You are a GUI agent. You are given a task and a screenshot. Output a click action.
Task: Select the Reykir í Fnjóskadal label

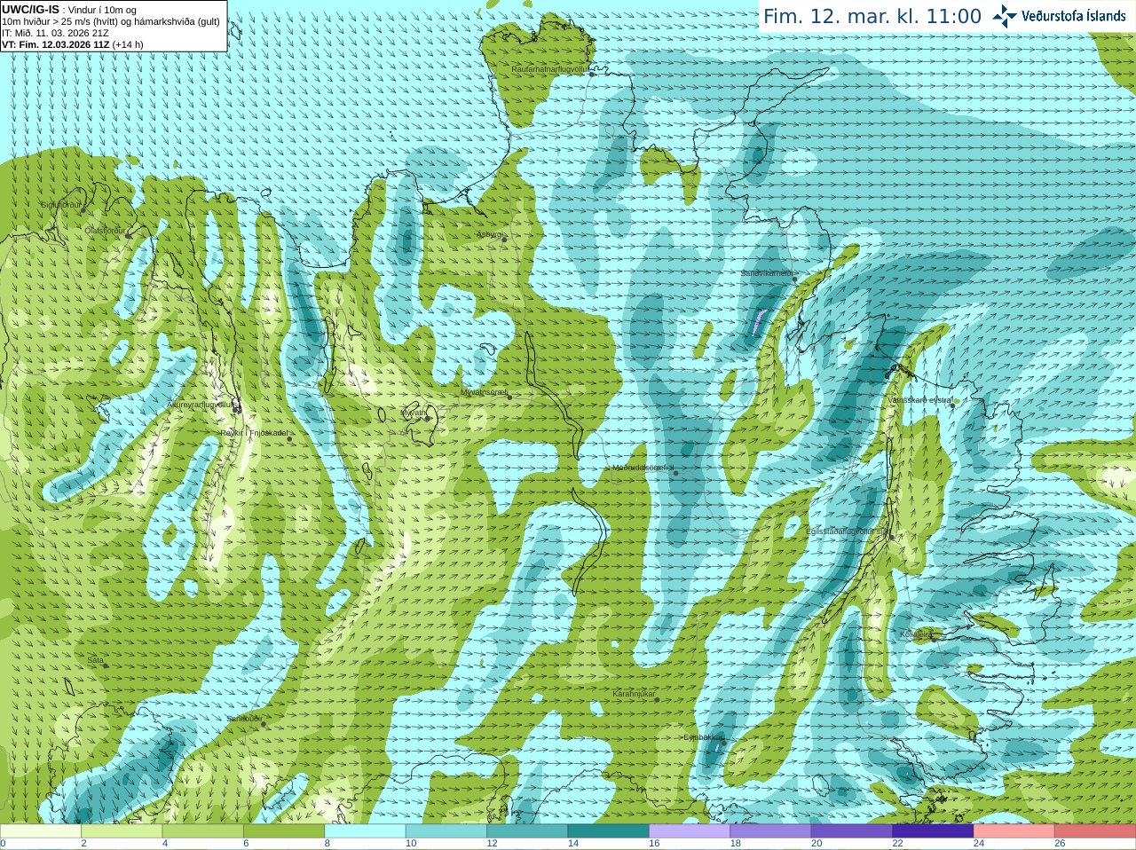tap(254, 433)
